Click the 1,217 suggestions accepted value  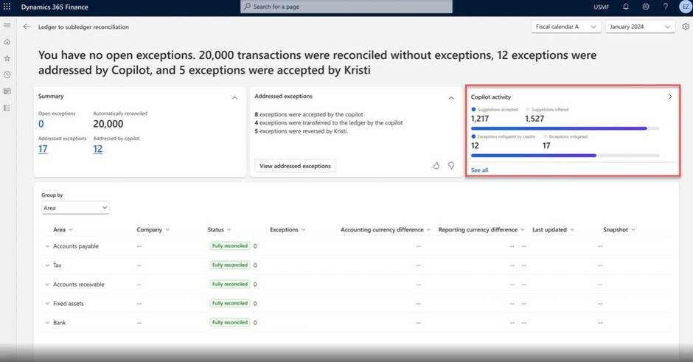click(x=480, y=119)
